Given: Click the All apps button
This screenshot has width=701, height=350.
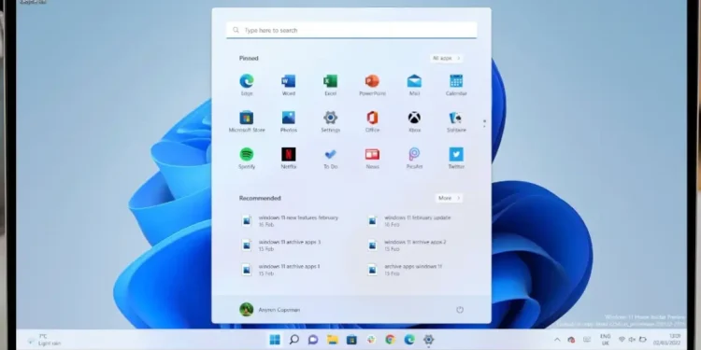Looking at the screenshot, I should point(446,58).
